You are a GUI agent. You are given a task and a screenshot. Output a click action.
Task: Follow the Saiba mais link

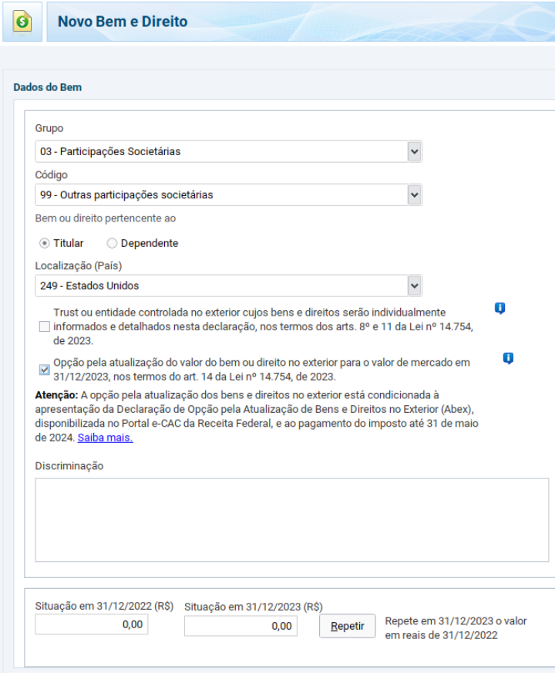(x=105, y=438)
